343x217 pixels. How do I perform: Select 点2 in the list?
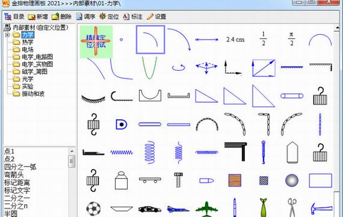10,159
